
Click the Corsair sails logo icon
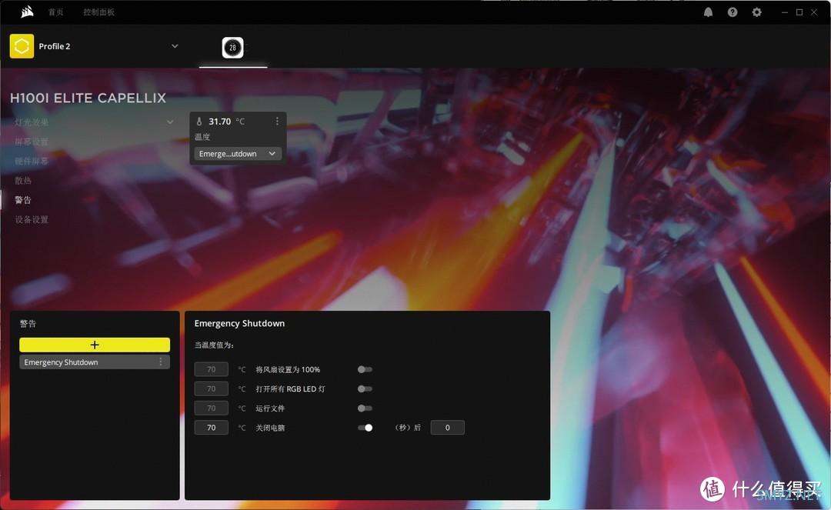[27, 12]
